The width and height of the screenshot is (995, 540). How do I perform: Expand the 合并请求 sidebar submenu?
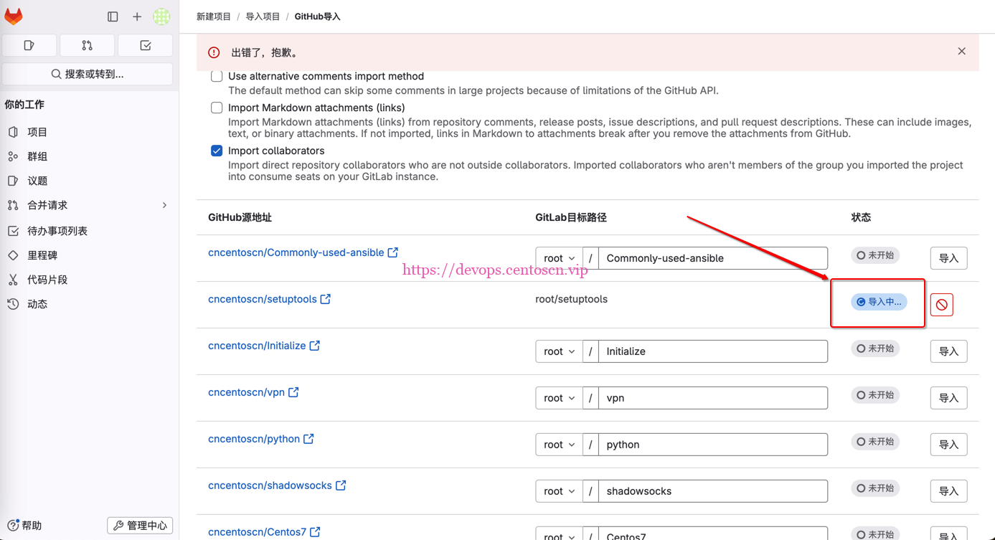(164, 205)
